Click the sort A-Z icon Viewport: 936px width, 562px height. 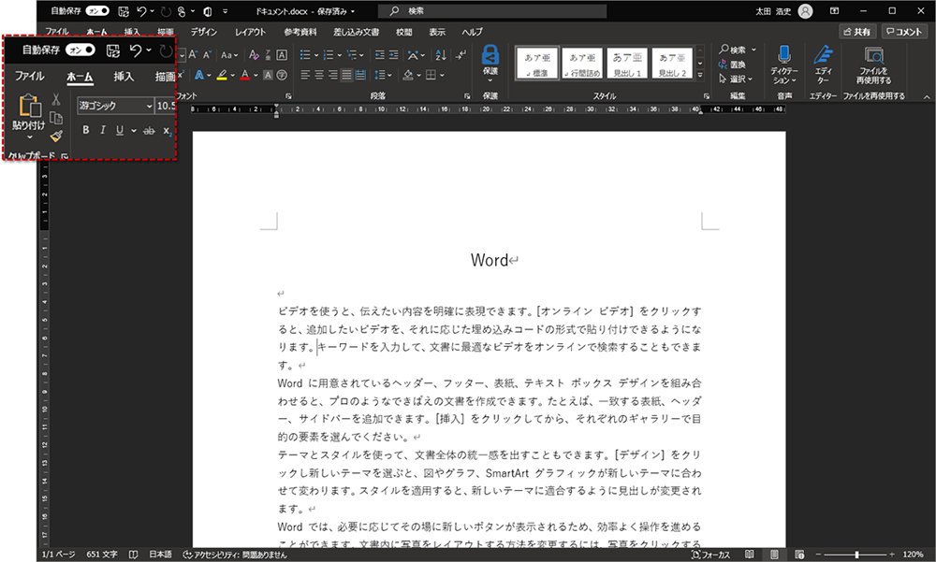coord(441,55)
